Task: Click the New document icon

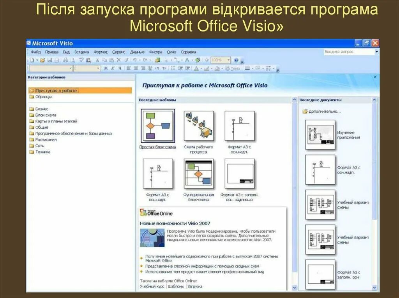Action: [32, 60]
